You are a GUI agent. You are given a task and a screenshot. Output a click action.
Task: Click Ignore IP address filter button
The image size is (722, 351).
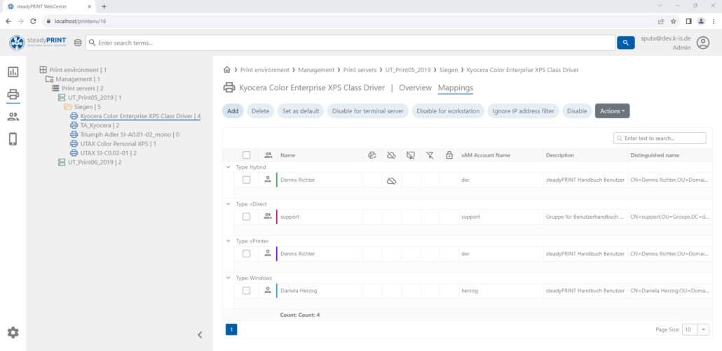(524, 110)
